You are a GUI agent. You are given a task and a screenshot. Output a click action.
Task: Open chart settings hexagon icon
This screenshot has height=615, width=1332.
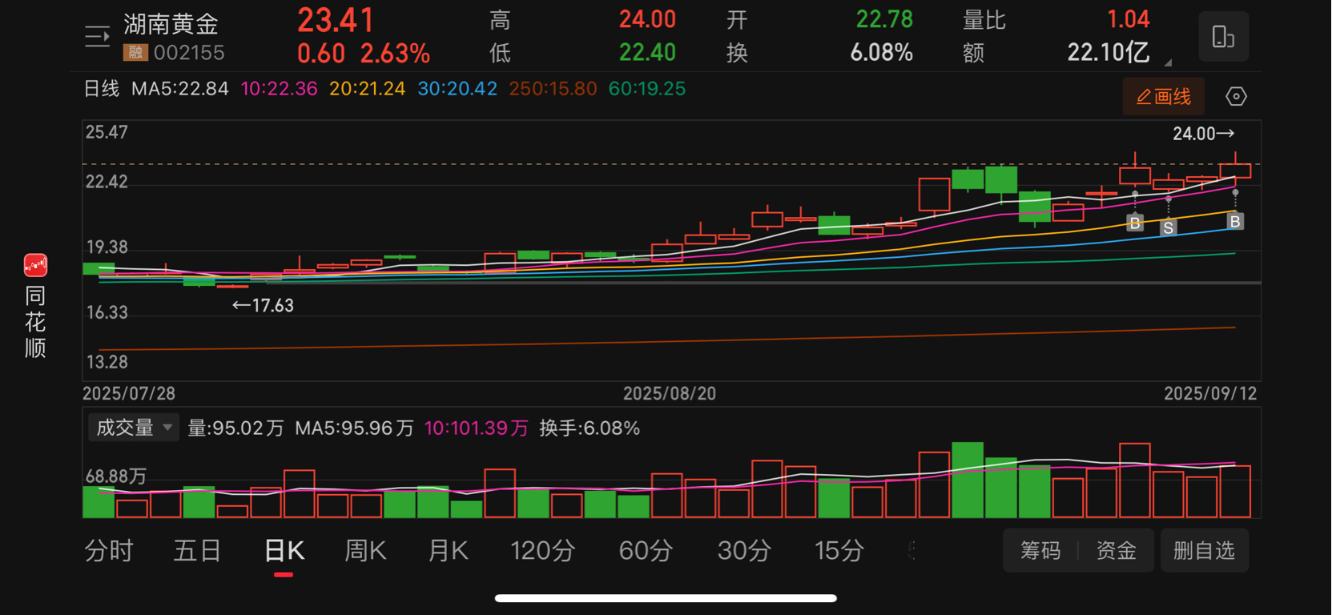point(1236,97)
